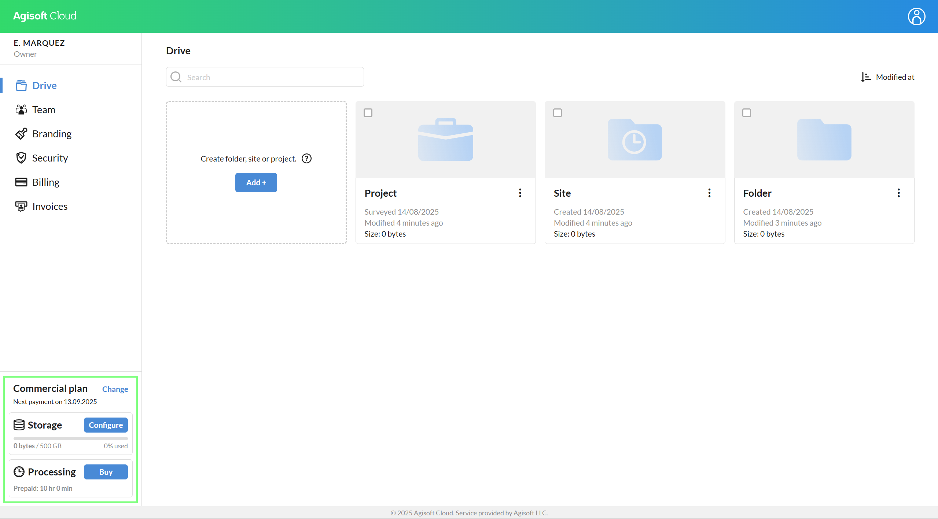This screenshot has width=938, height=519.
Task: Check the Folder card checkbox
Action: [x=746, y=113]
